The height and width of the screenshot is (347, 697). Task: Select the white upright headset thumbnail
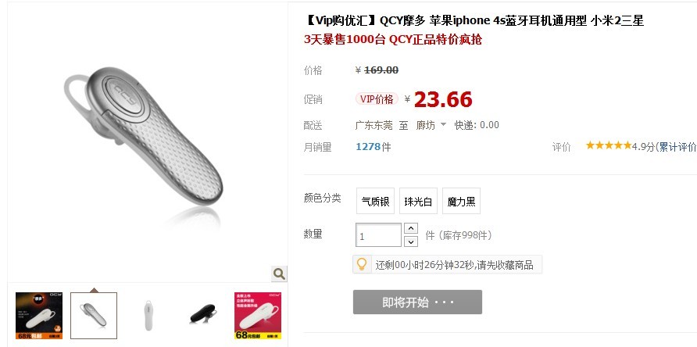coord(148,316)
